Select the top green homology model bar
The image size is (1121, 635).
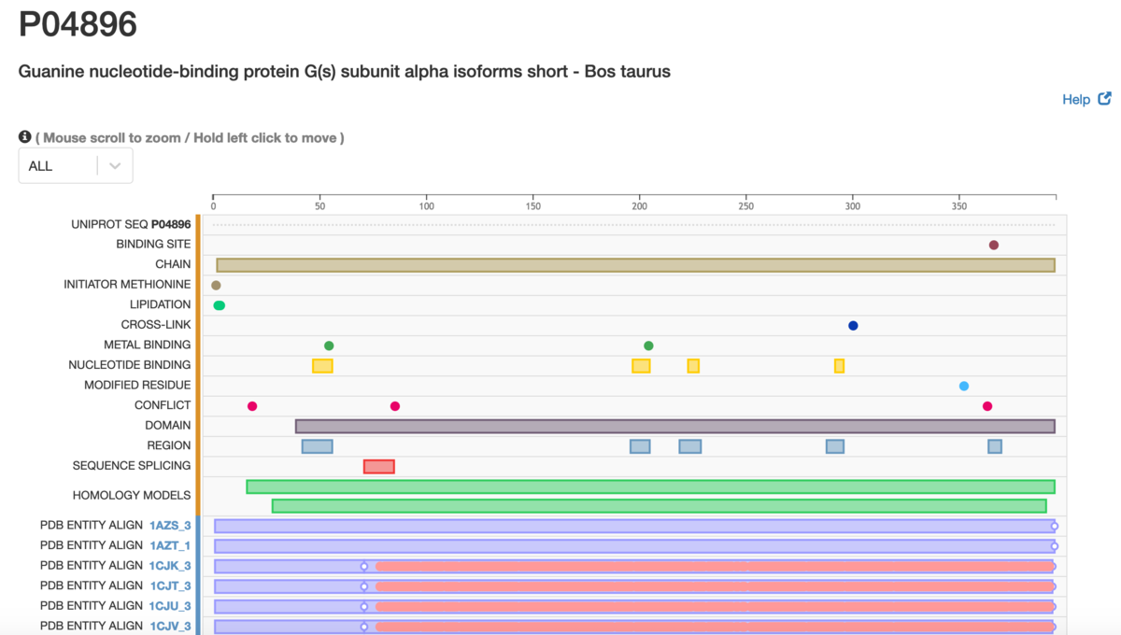point(650,487)
